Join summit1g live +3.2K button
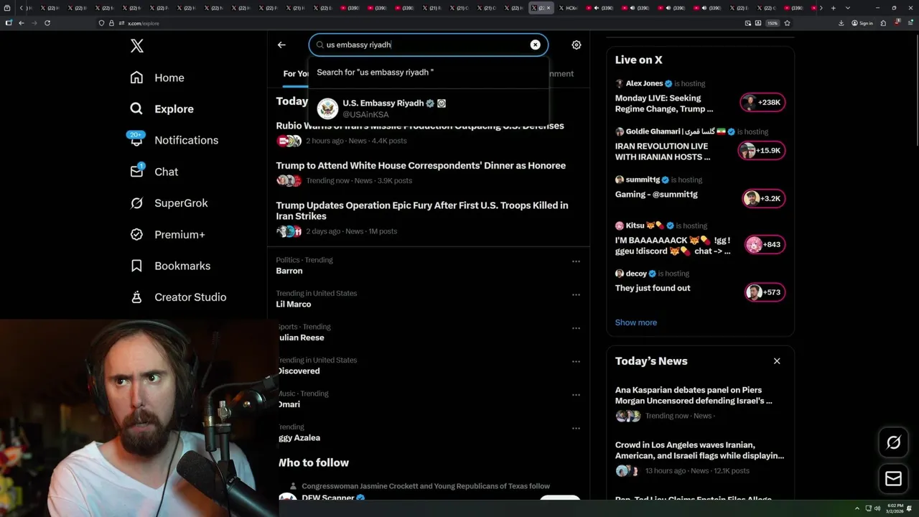Viewport: 919px width, 517px height. [x=763, y=199]
